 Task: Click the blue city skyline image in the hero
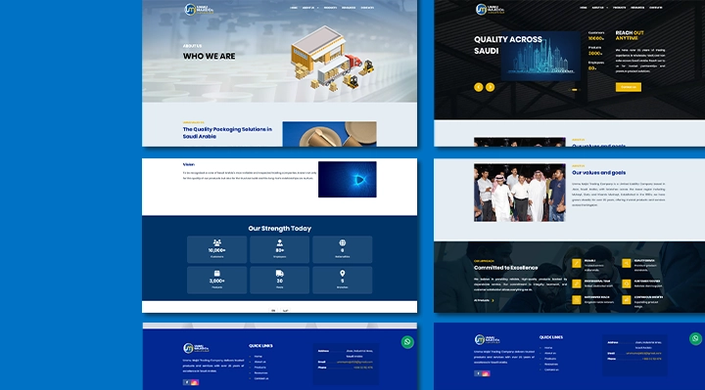tap(540, 56)
